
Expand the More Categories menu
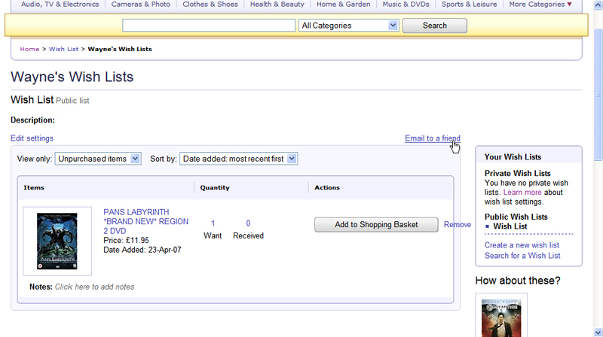tap(540, 5)
